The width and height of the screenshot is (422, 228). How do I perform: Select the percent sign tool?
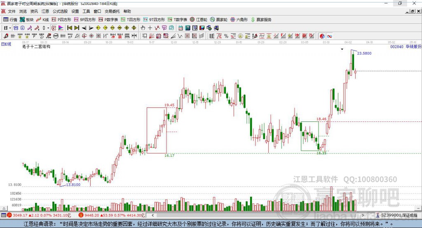point(226,36)
